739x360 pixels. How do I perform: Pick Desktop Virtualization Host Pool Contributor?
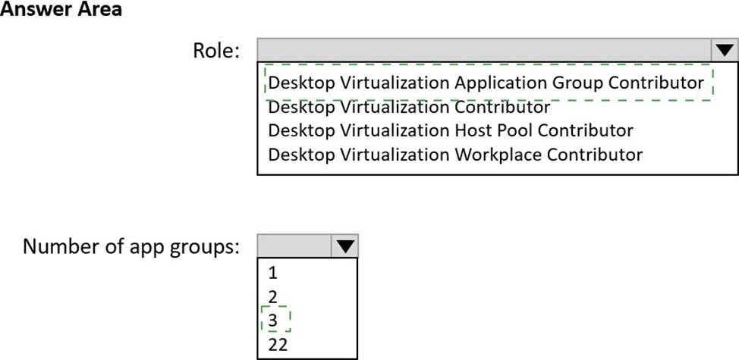coord(450,130)
